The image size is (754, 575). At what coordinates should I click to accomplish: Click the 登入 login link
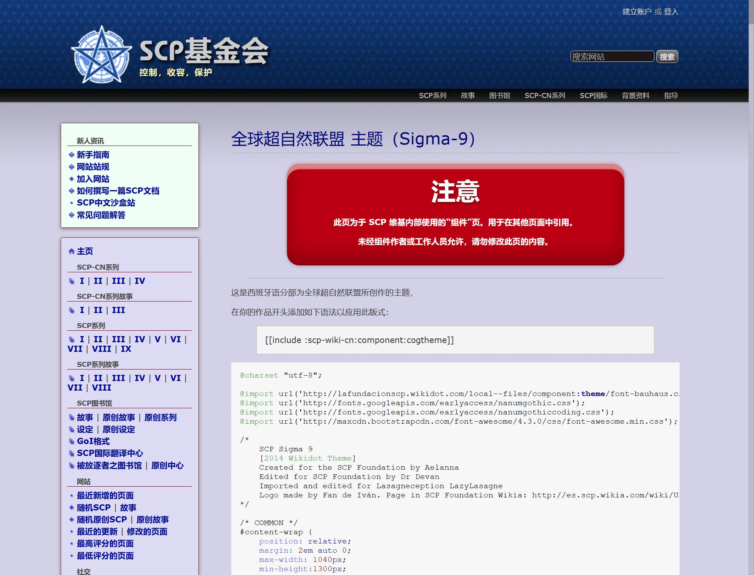[x=671, y=12]
